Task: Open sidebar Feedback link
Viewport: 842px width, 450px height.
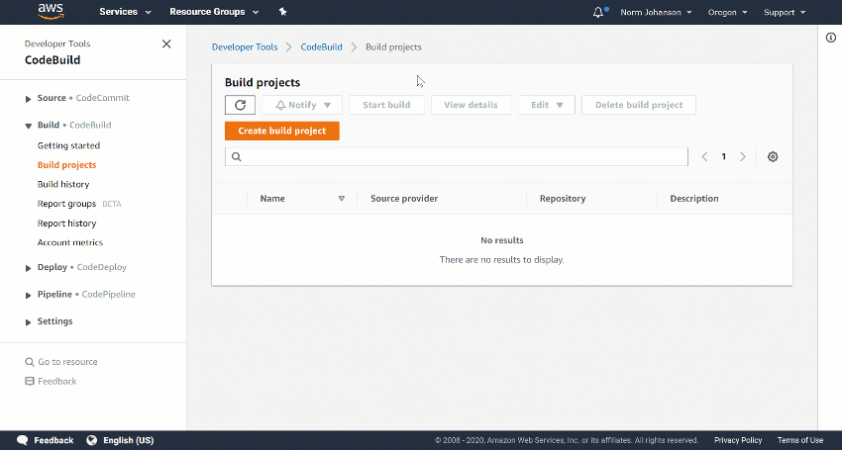Action: coord(51,382)
